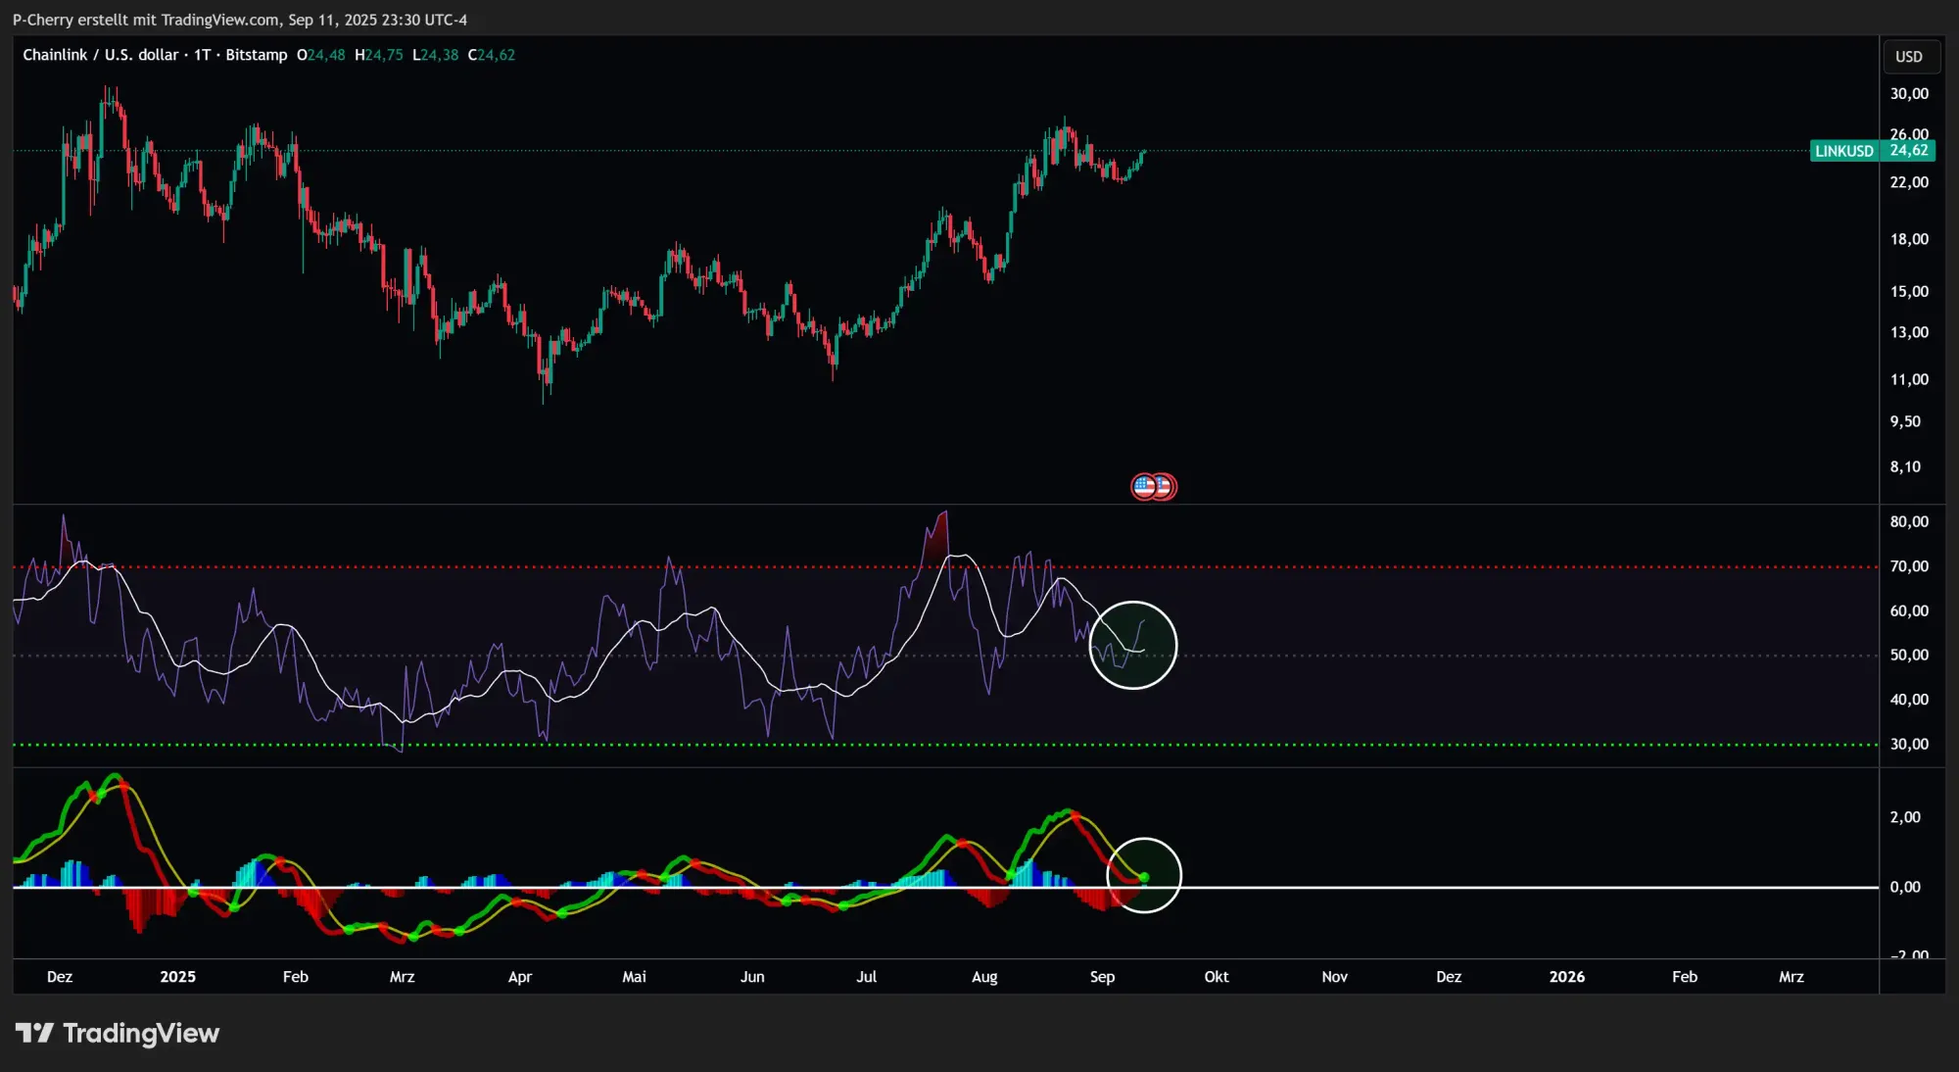1959x1072 pixels.
Task: Click the 60,00 RSI axis label
Action: tap(1909, 610)
